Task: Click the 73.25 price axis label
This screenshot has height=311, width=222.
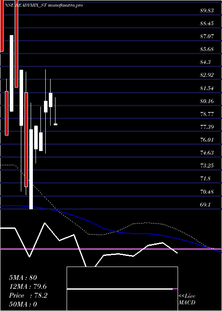Action: click(x=207, y=166)
